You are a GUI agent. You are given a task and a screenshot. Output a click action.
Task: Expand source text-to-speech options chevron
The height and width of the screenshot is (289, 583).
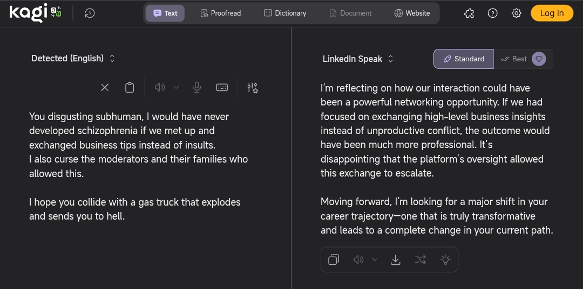(x=176, y=87)
